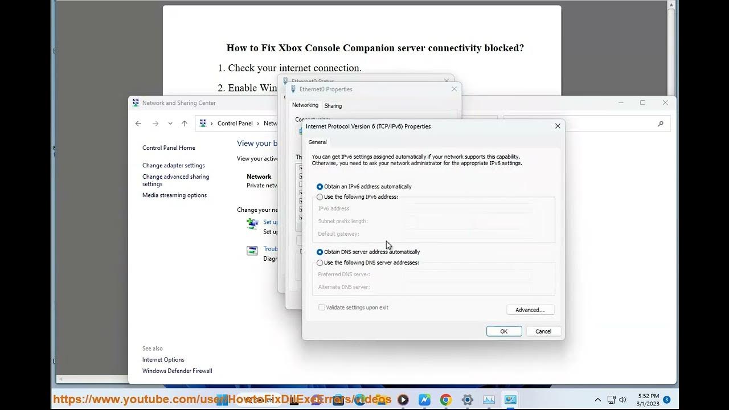Click the Set up a new connection icon
729x410 pixels.
[252, 223]
